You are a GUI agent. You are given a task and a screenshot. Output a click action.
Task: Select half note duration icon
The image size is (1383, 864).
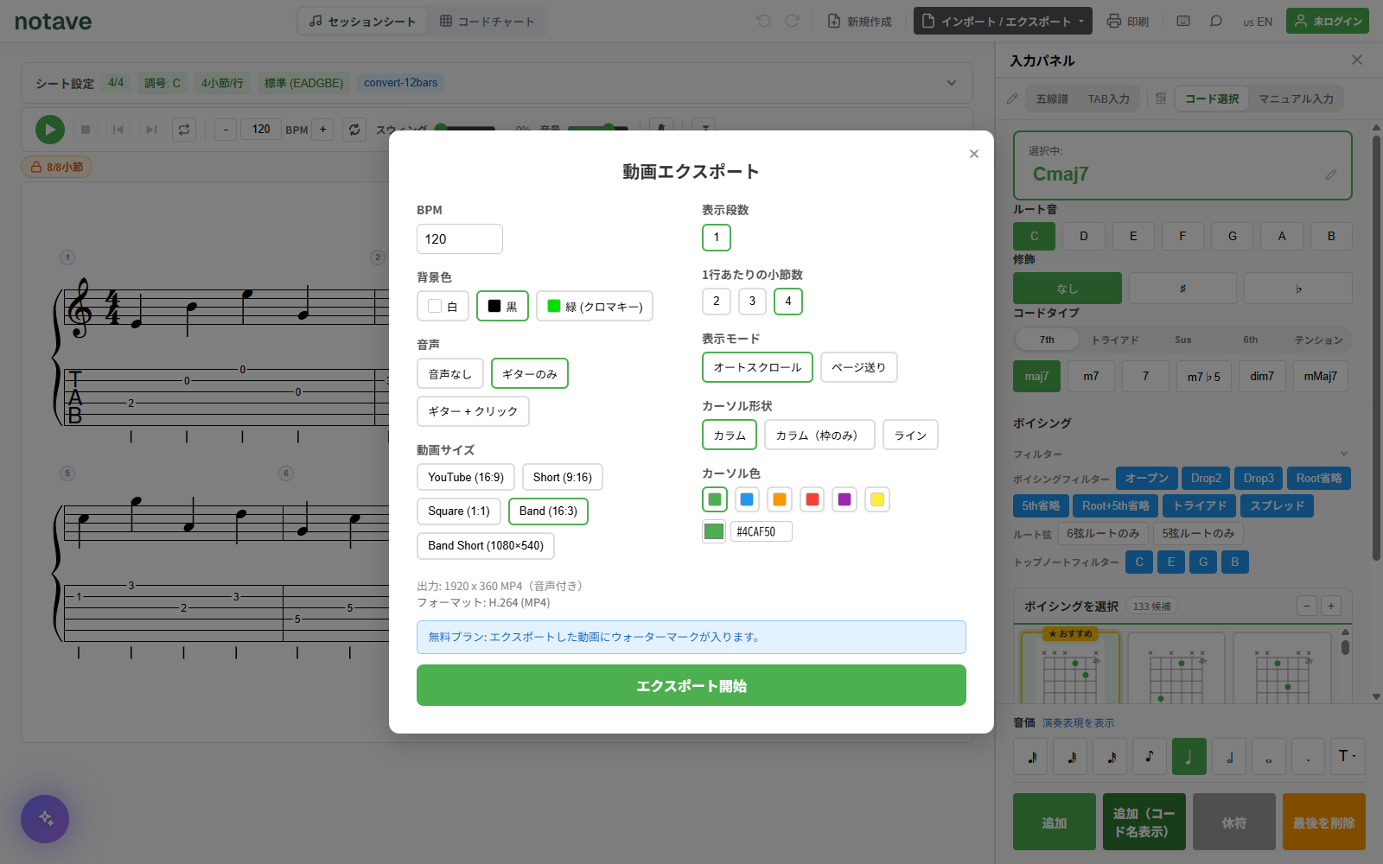pos(1229,757)
